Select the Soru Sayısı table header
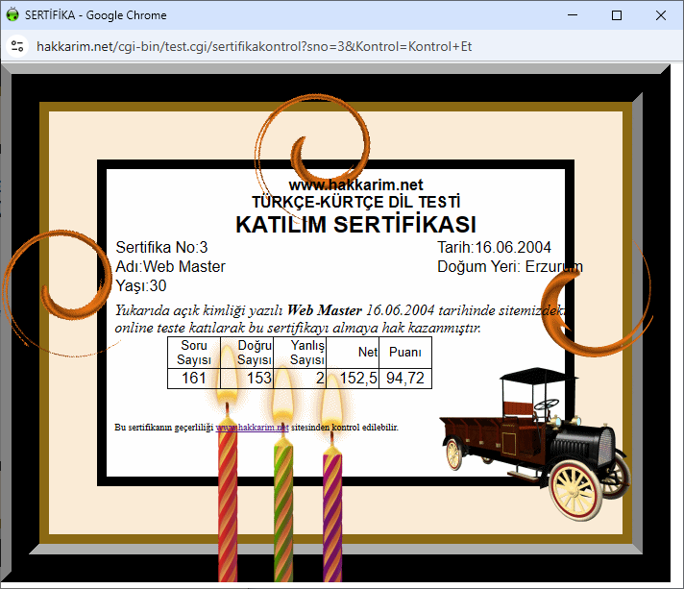Image resolution: width=684 pixels, height=589 pixels. point(193,353)
